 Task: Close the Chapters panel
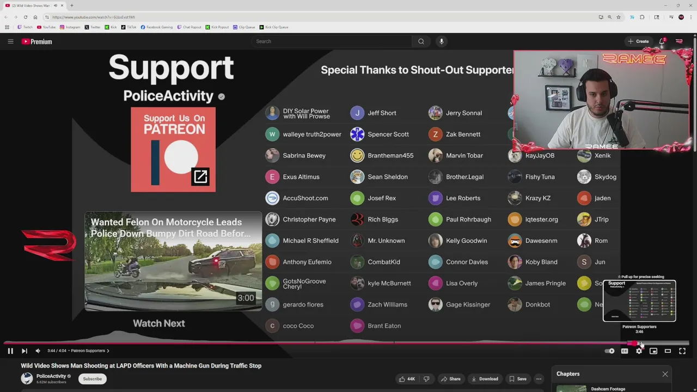[x=665, y=374]
